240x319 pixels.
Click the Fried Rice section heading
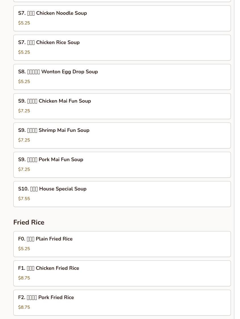[29, 222]
